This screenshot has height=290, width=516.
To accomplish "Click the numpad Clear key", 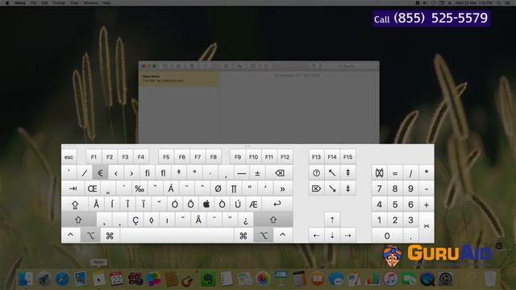I will coord(379,172).
